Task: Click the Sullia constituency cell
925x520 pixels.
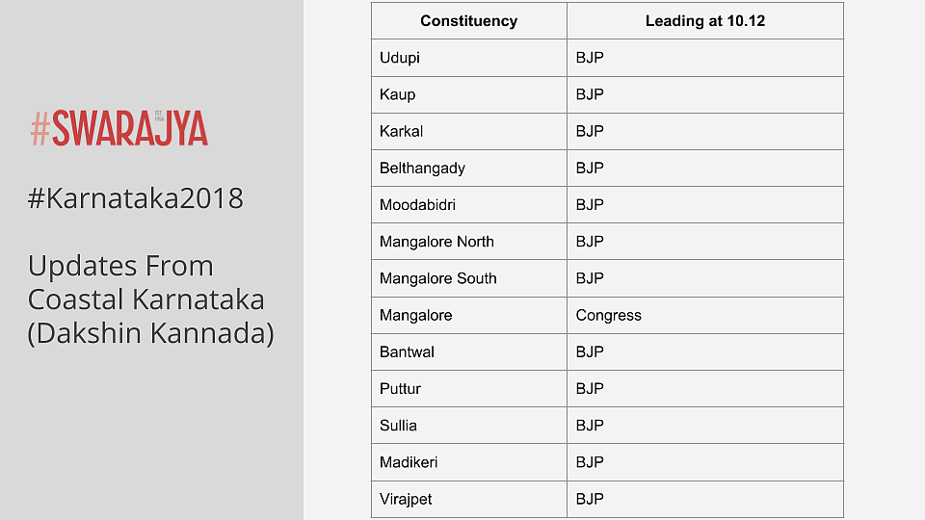Action: coord(469,425)
